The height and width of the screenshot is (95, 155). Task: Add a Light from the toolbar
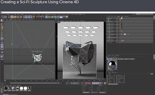click(67, 17)
